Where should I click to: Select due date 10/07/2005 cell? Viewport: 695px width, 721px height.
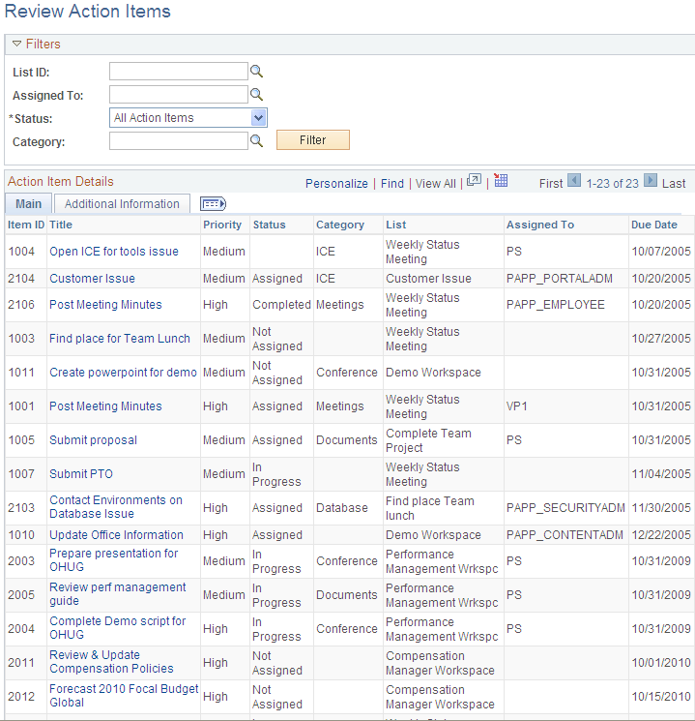click(661, 252)
